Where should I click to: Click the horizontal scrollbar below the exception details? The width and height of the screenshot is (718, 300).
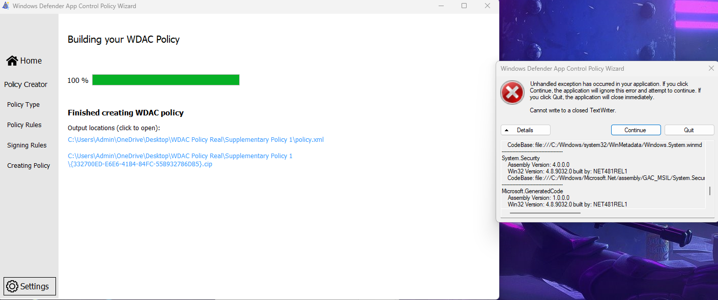click(544, 213)
